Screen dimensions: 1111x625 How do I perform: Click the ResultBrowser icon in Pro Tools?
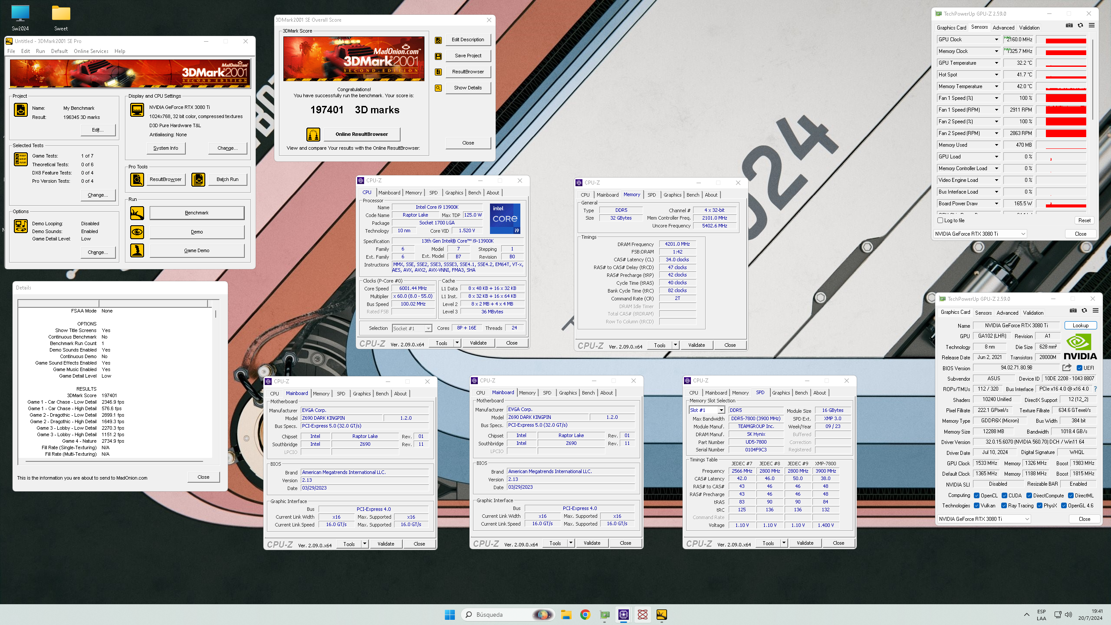click(x=137, y=180)
